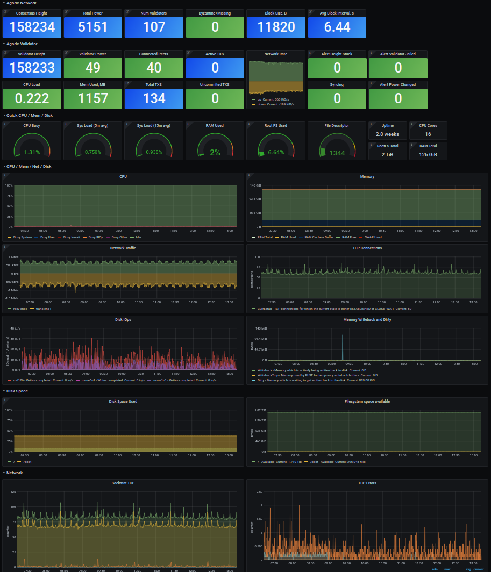The width and height of the screenshot is (491, 572).
Task: Open the Sockstat TCP panel title menu
Action: [123, 483]
